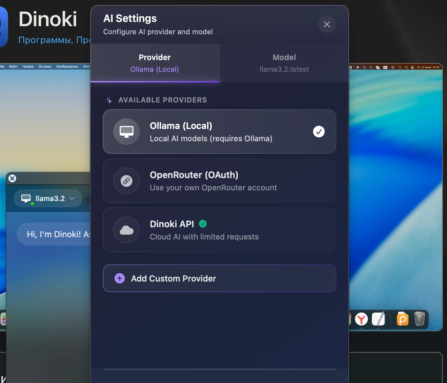Click 'Cloud AI with limited requests' description
Viewport: 447px width, 383px height.
204,237
